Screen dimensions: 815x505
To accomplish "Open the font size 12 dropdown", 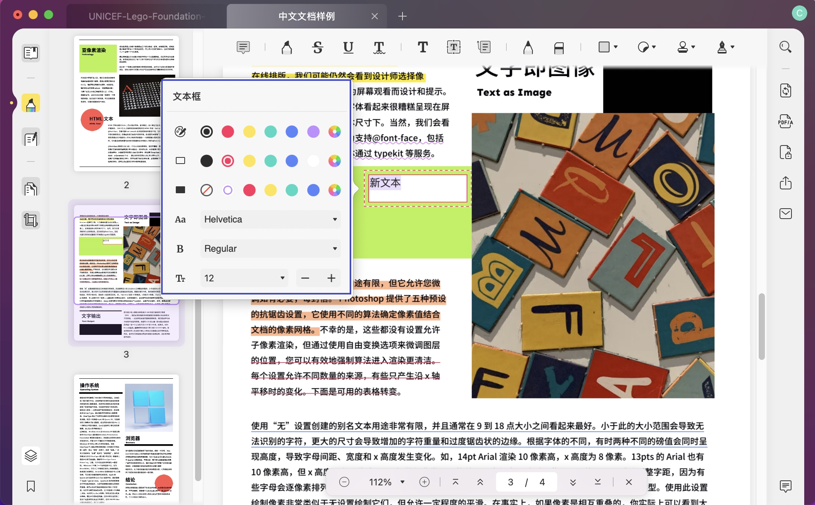I will point(244,278).
